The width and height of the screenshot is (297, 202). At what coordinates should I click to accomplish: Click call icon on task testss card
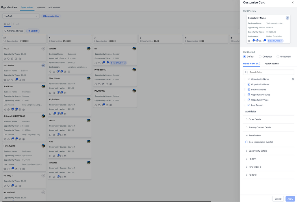[5, 80]
